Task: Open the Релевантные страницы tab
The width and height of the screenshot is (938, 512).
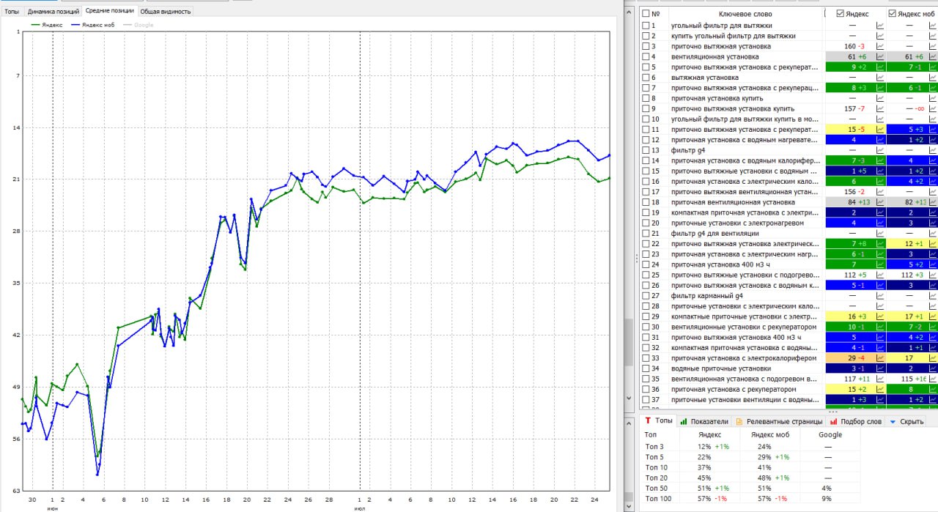Action: pos(780,421)
